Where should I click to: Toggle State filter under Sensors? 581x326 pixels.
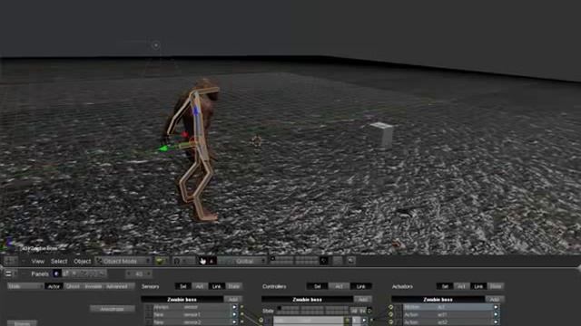click(233, 286)
